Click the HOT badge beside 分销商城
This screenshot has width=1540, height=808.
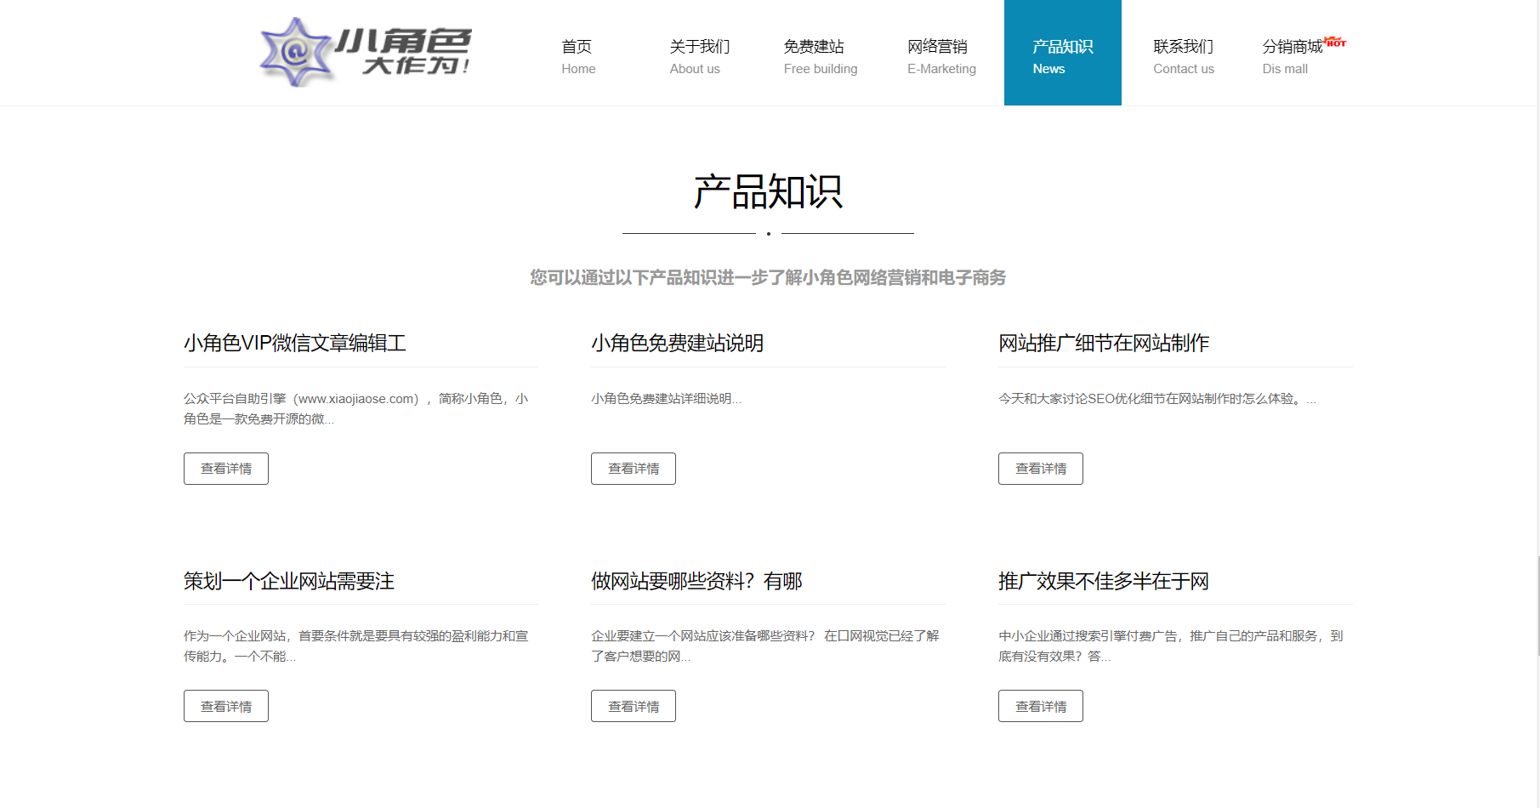(x=1335, y=42)
